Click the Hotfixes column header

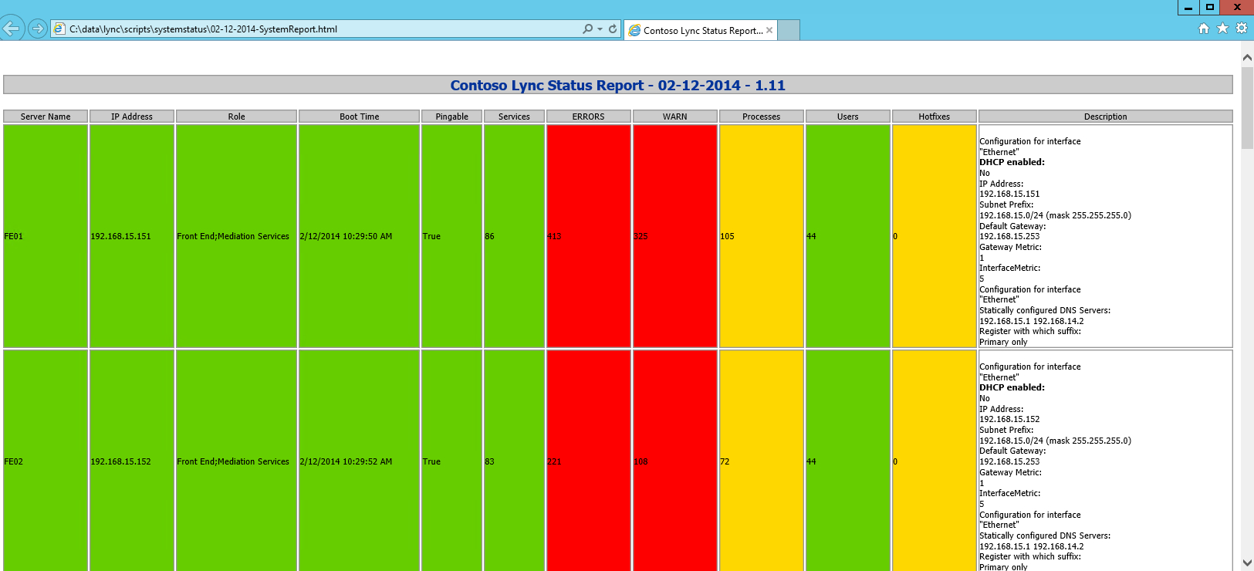tap(934, 117)
